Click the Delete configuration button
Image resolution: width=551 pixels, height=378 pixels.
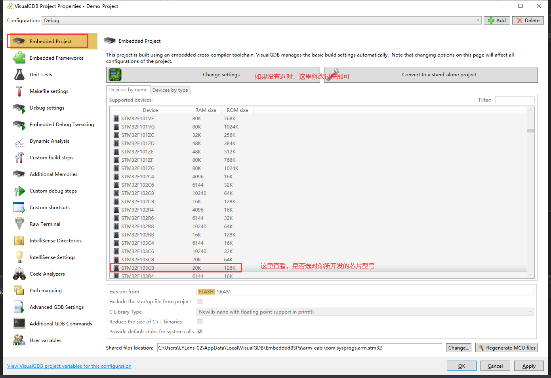528,21
